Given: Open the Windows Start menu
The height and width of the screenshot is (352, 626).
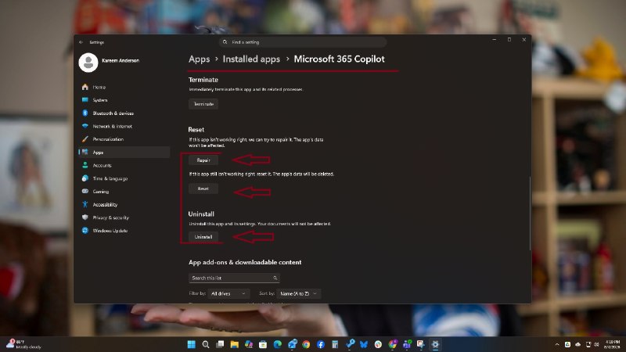Looking at the screenshot, I should click(191, 344).
